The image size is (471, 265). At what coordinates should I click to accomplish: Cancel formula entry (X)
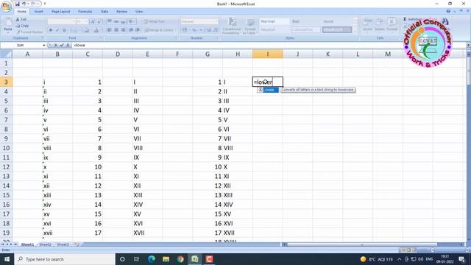tap(56, 45)
